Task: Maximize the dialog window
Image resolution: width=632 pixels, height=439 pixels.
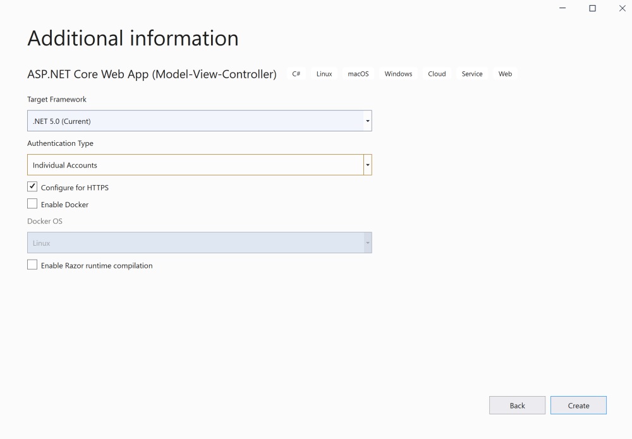Action: [x=593, y=8]
